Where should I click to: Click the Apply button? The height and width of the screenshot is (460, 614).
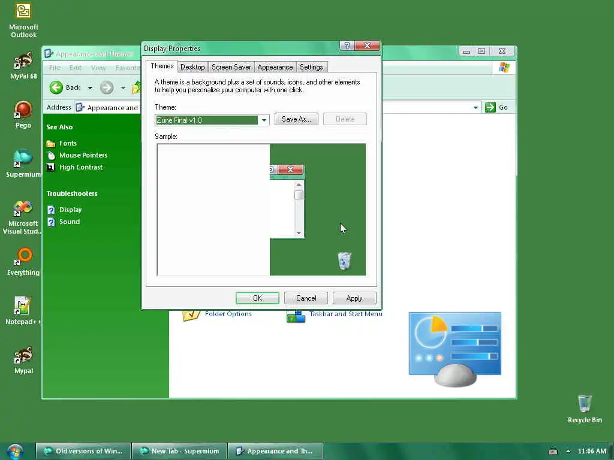354,298
